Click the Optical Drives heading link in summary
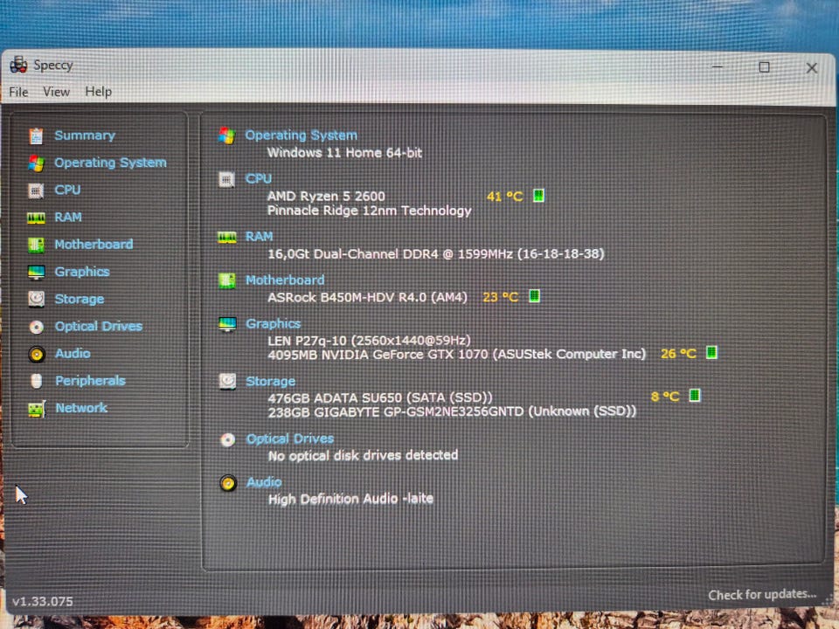 point(289,439)
